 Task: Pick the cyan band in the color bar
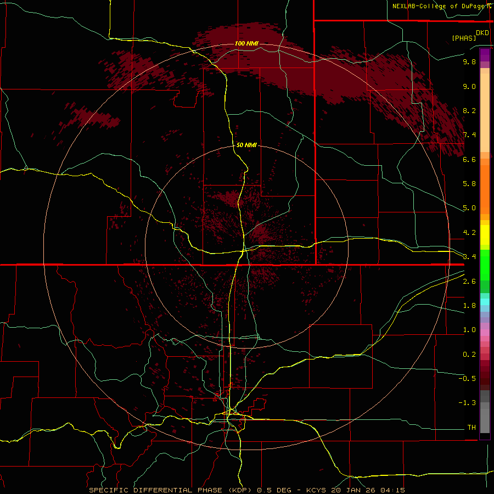[485, 302]
